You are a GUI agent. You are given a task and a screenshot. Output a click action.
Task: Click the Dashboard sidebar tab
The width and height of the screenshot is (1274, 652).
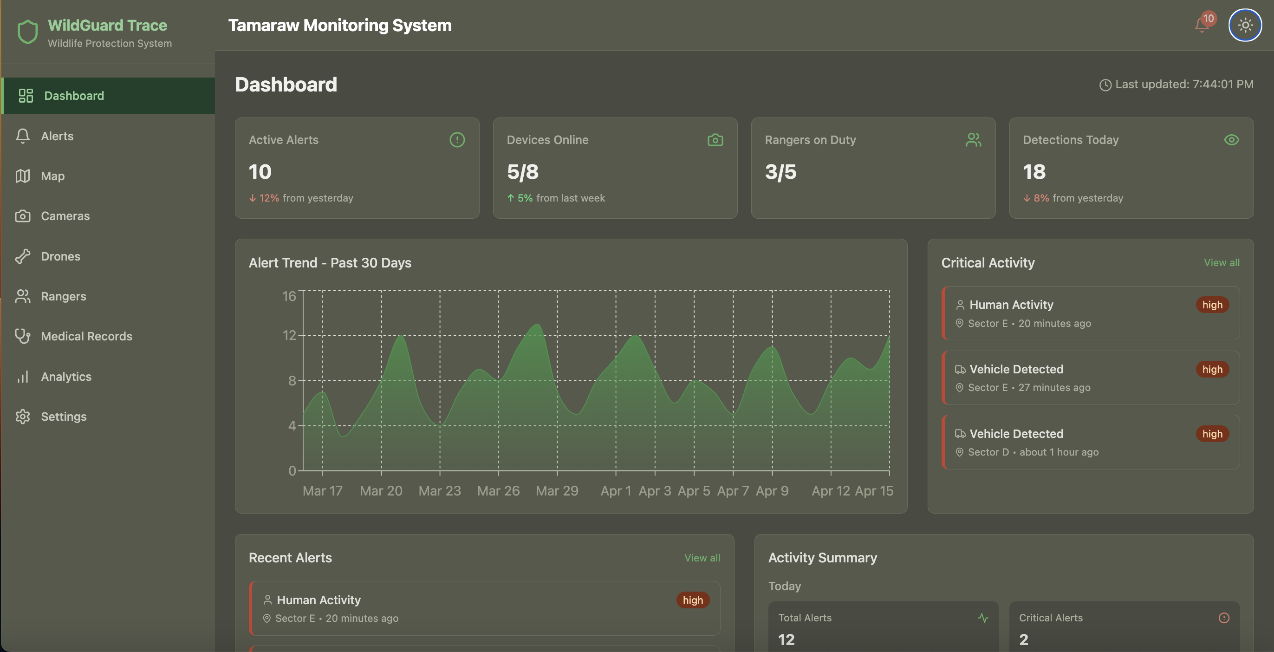click(74, 96)
